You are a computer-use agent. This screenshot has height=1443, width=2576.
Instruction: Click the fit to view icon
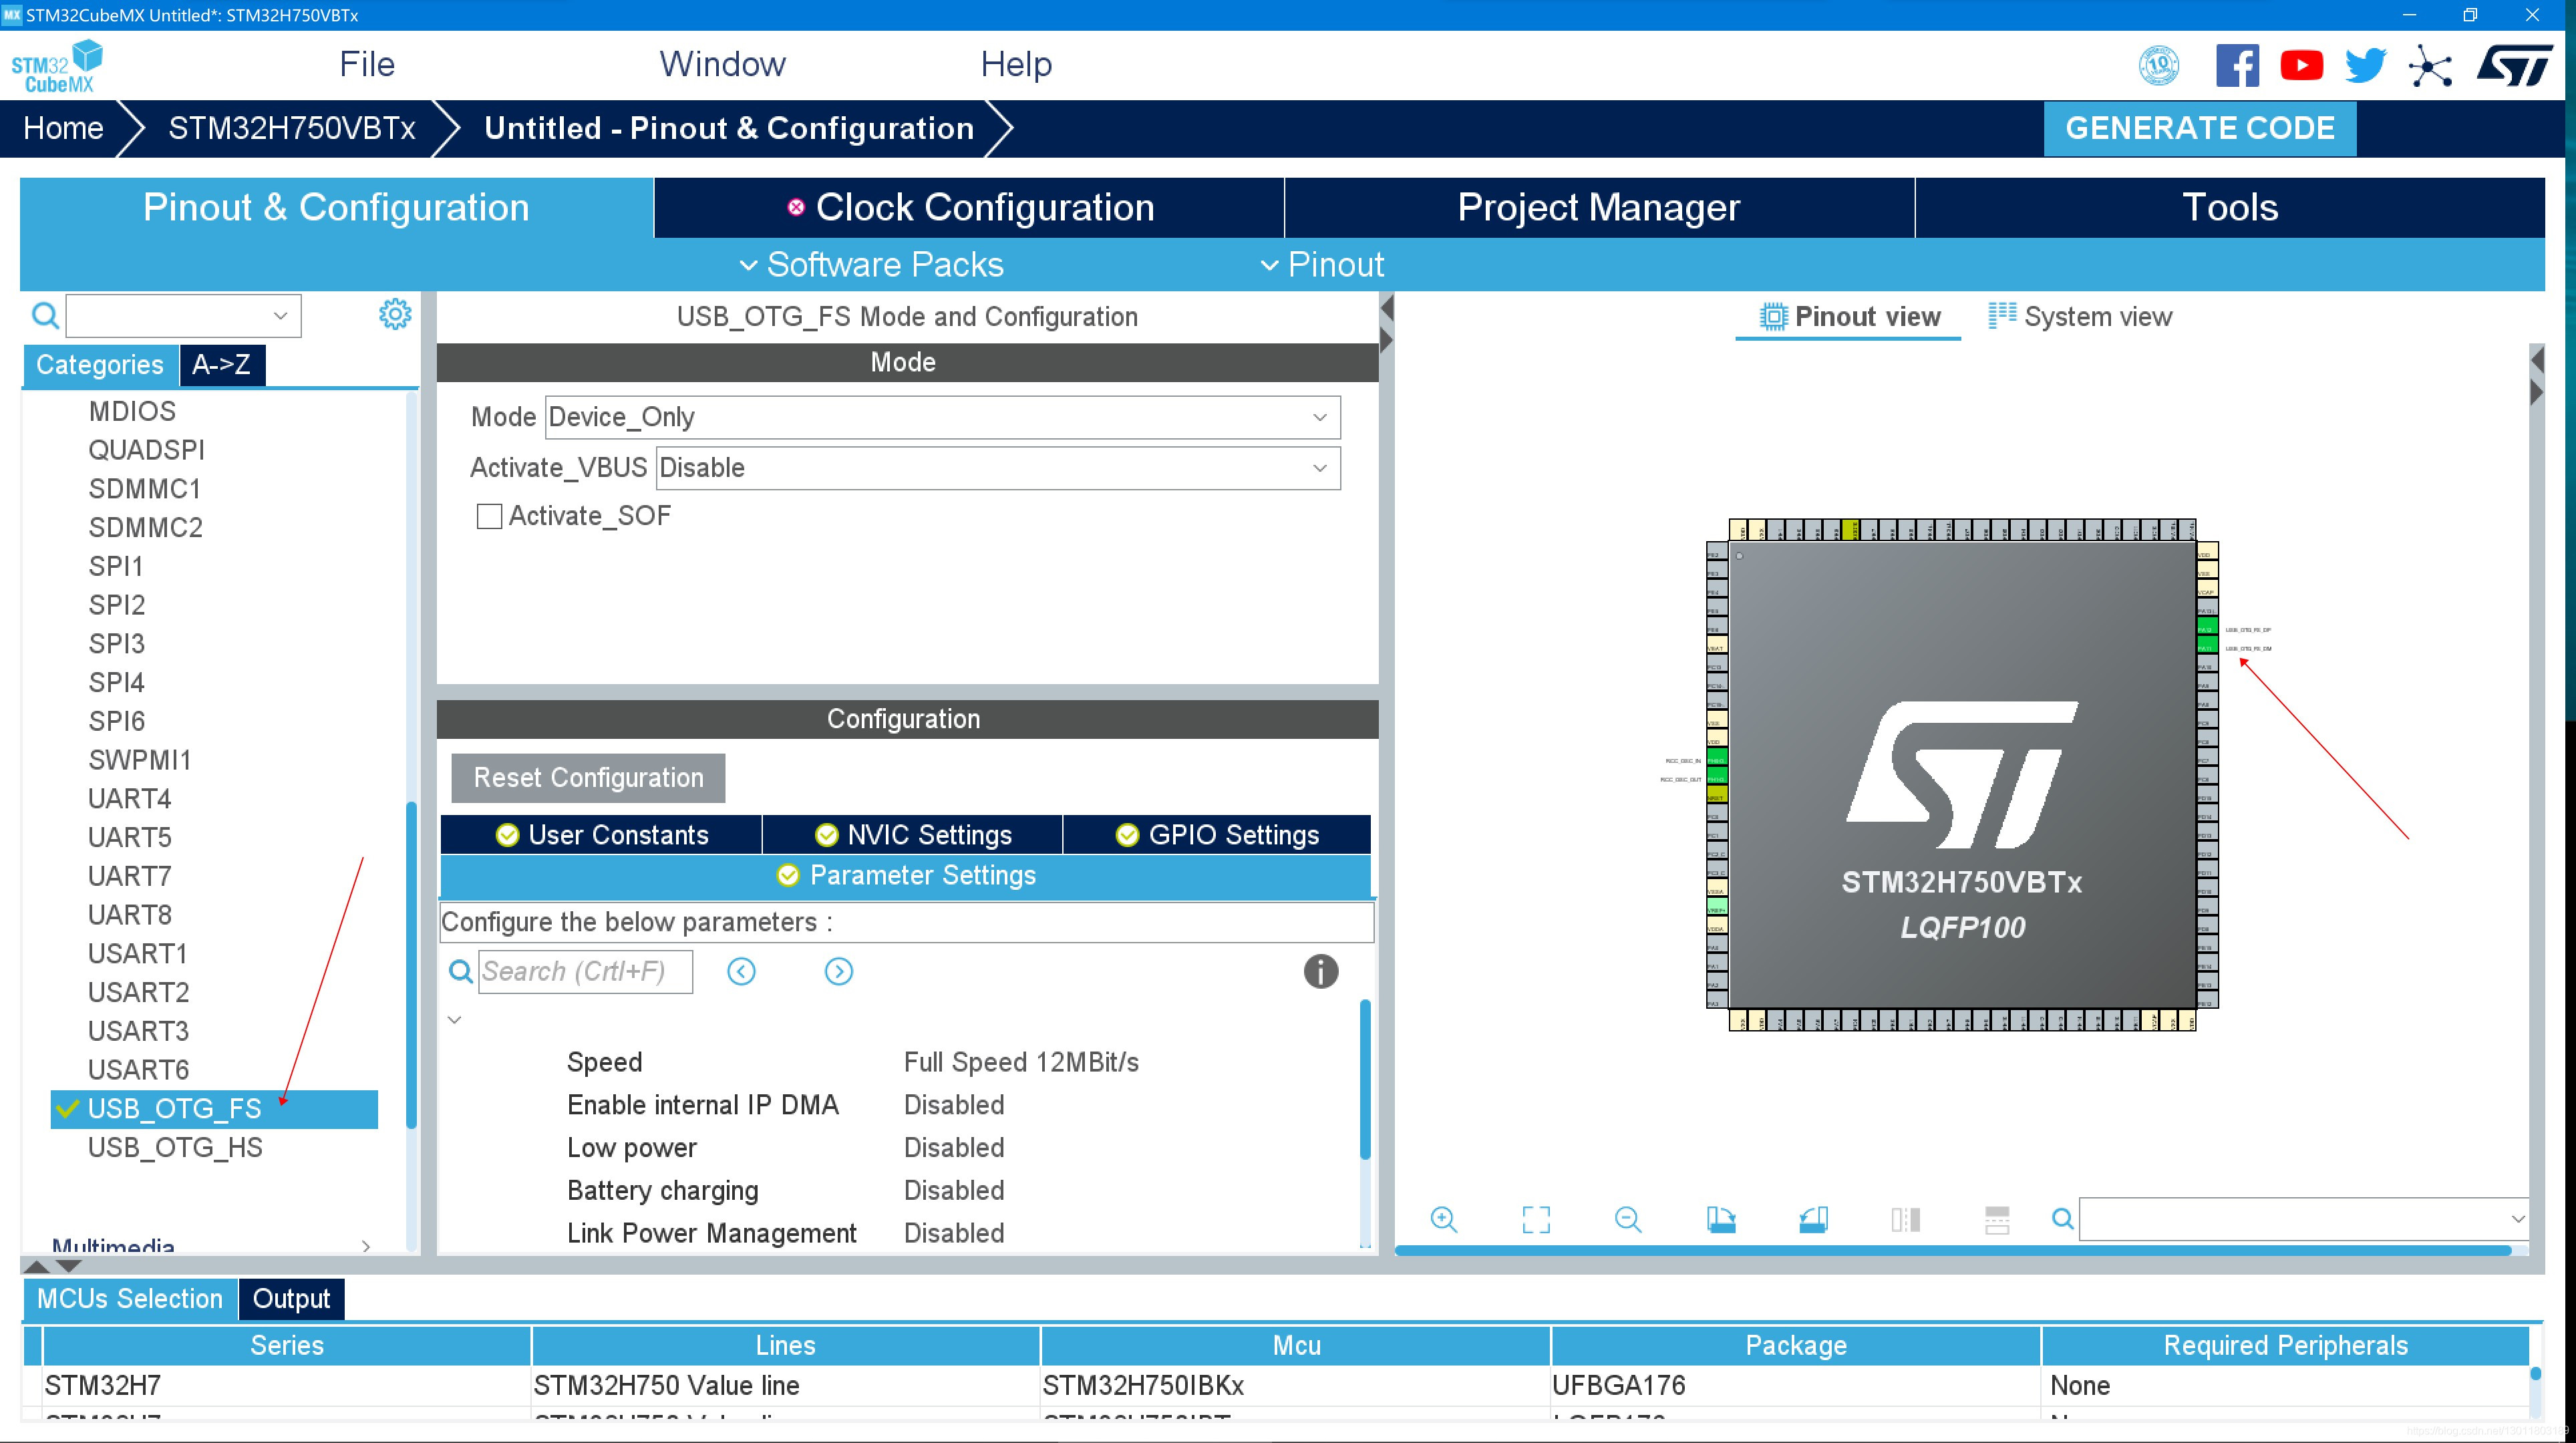pos(1536,1219)
